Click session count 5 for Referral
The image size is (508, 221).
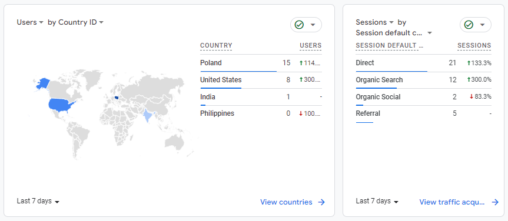454,114
